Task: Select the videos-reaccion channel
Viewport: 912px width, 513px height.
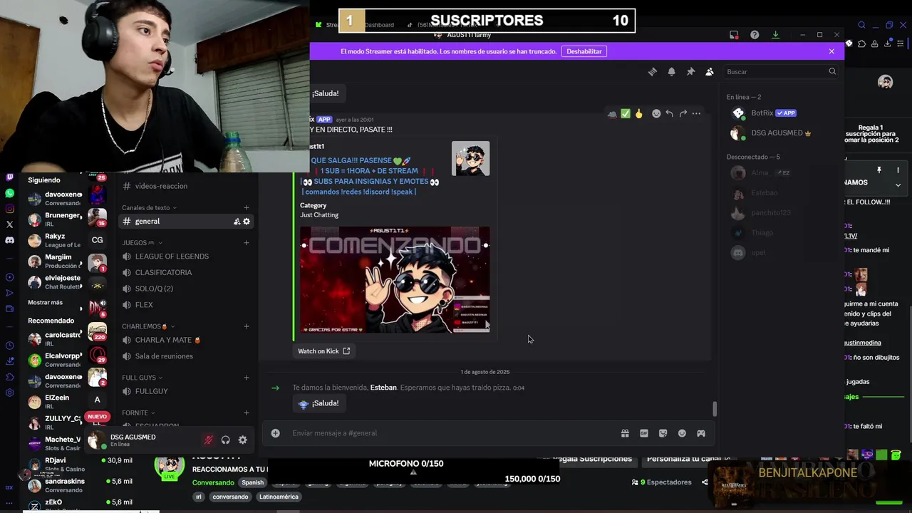Action: point(186,186)
